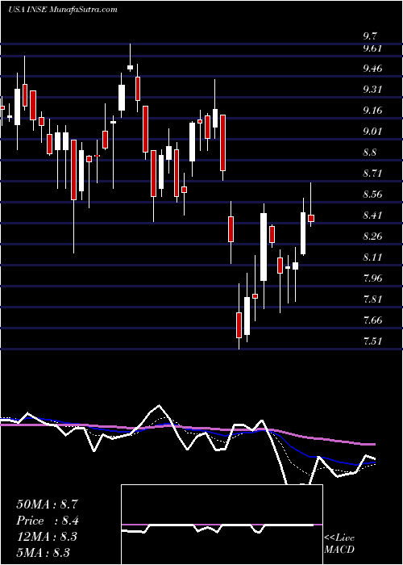403x565 pixels.
Task: Click the 9.31 price axis label
Action: point(372,89)
